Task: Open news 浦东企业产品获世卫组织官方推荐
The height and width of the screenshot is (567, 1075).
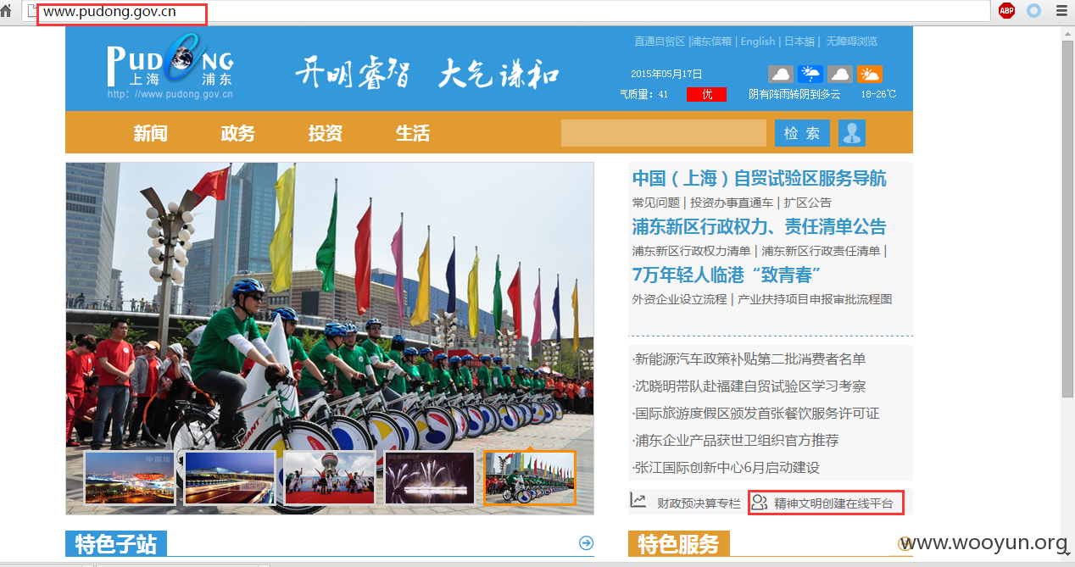Action: coord(736,441)
